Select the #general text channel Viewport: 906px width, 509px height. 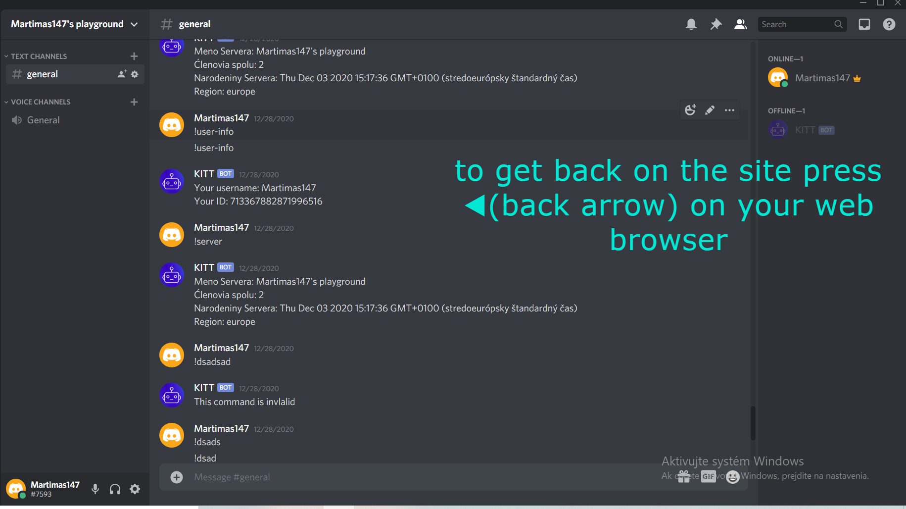click(x=75, y=74)
